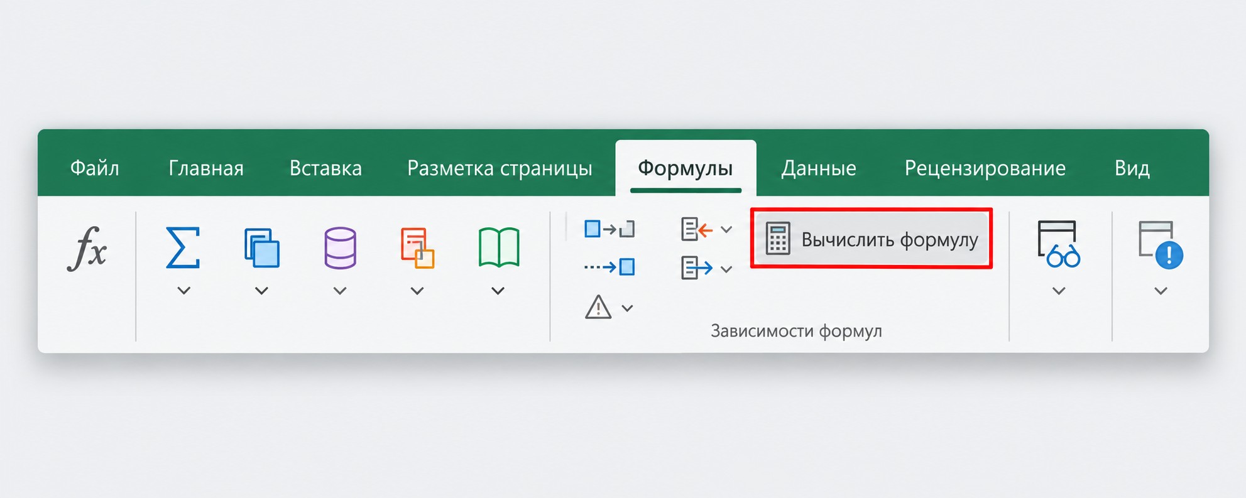Select the Формулы tab
Viewport: 1246px width, 498px height.
click(x=686, y=168)
